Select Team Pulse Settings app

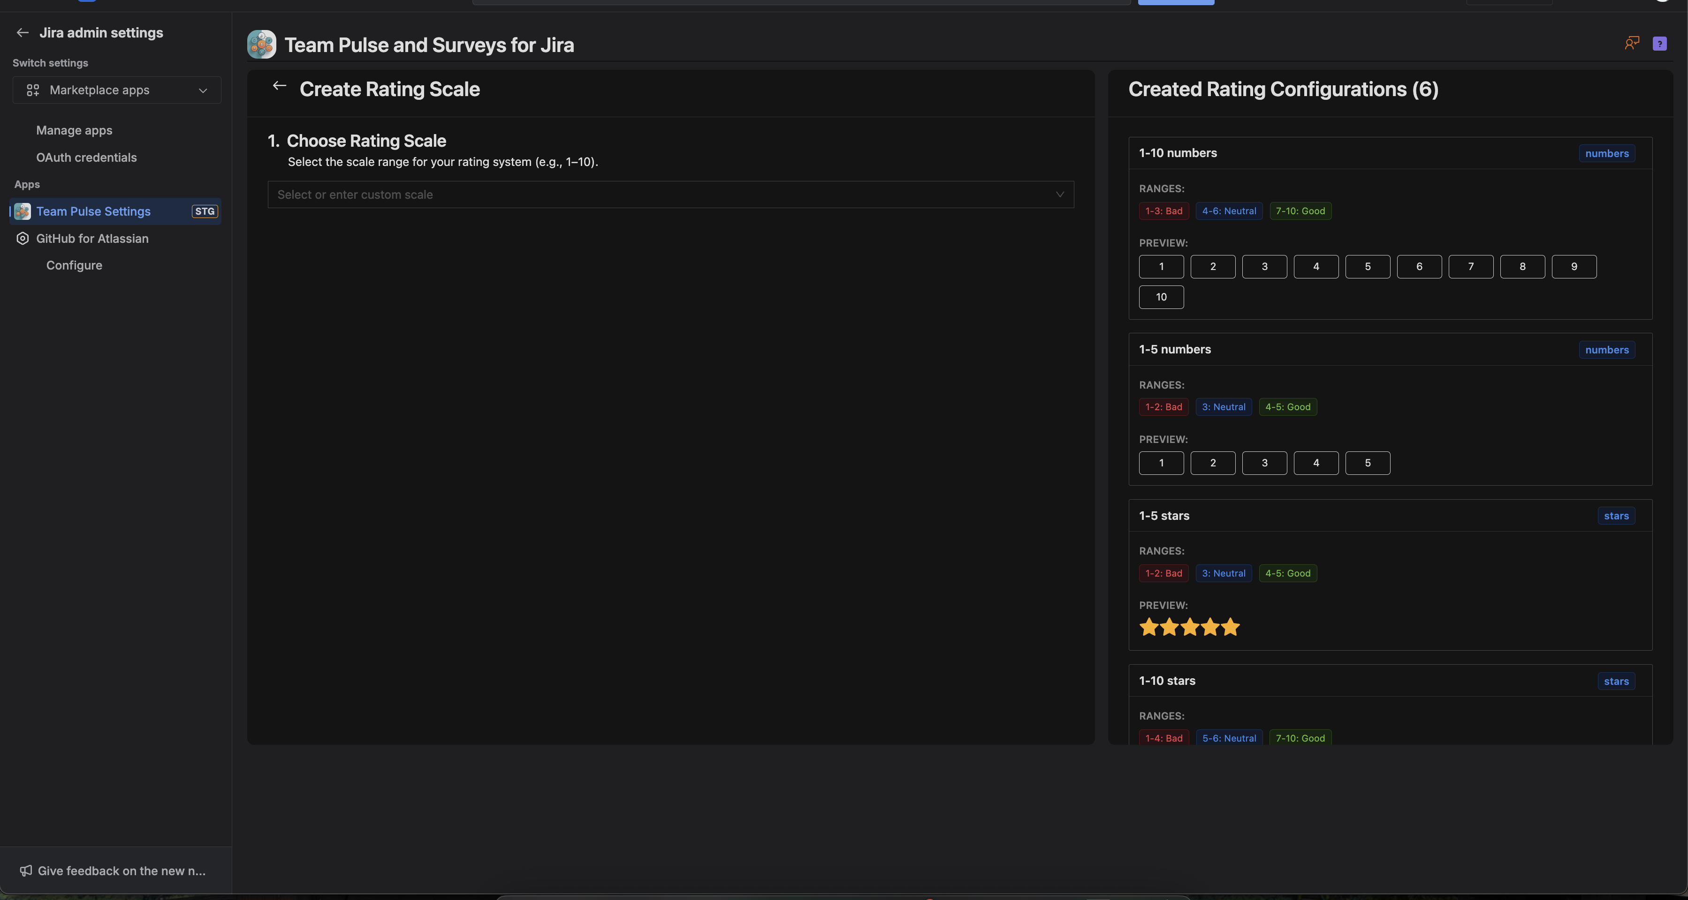pos(93,211)
